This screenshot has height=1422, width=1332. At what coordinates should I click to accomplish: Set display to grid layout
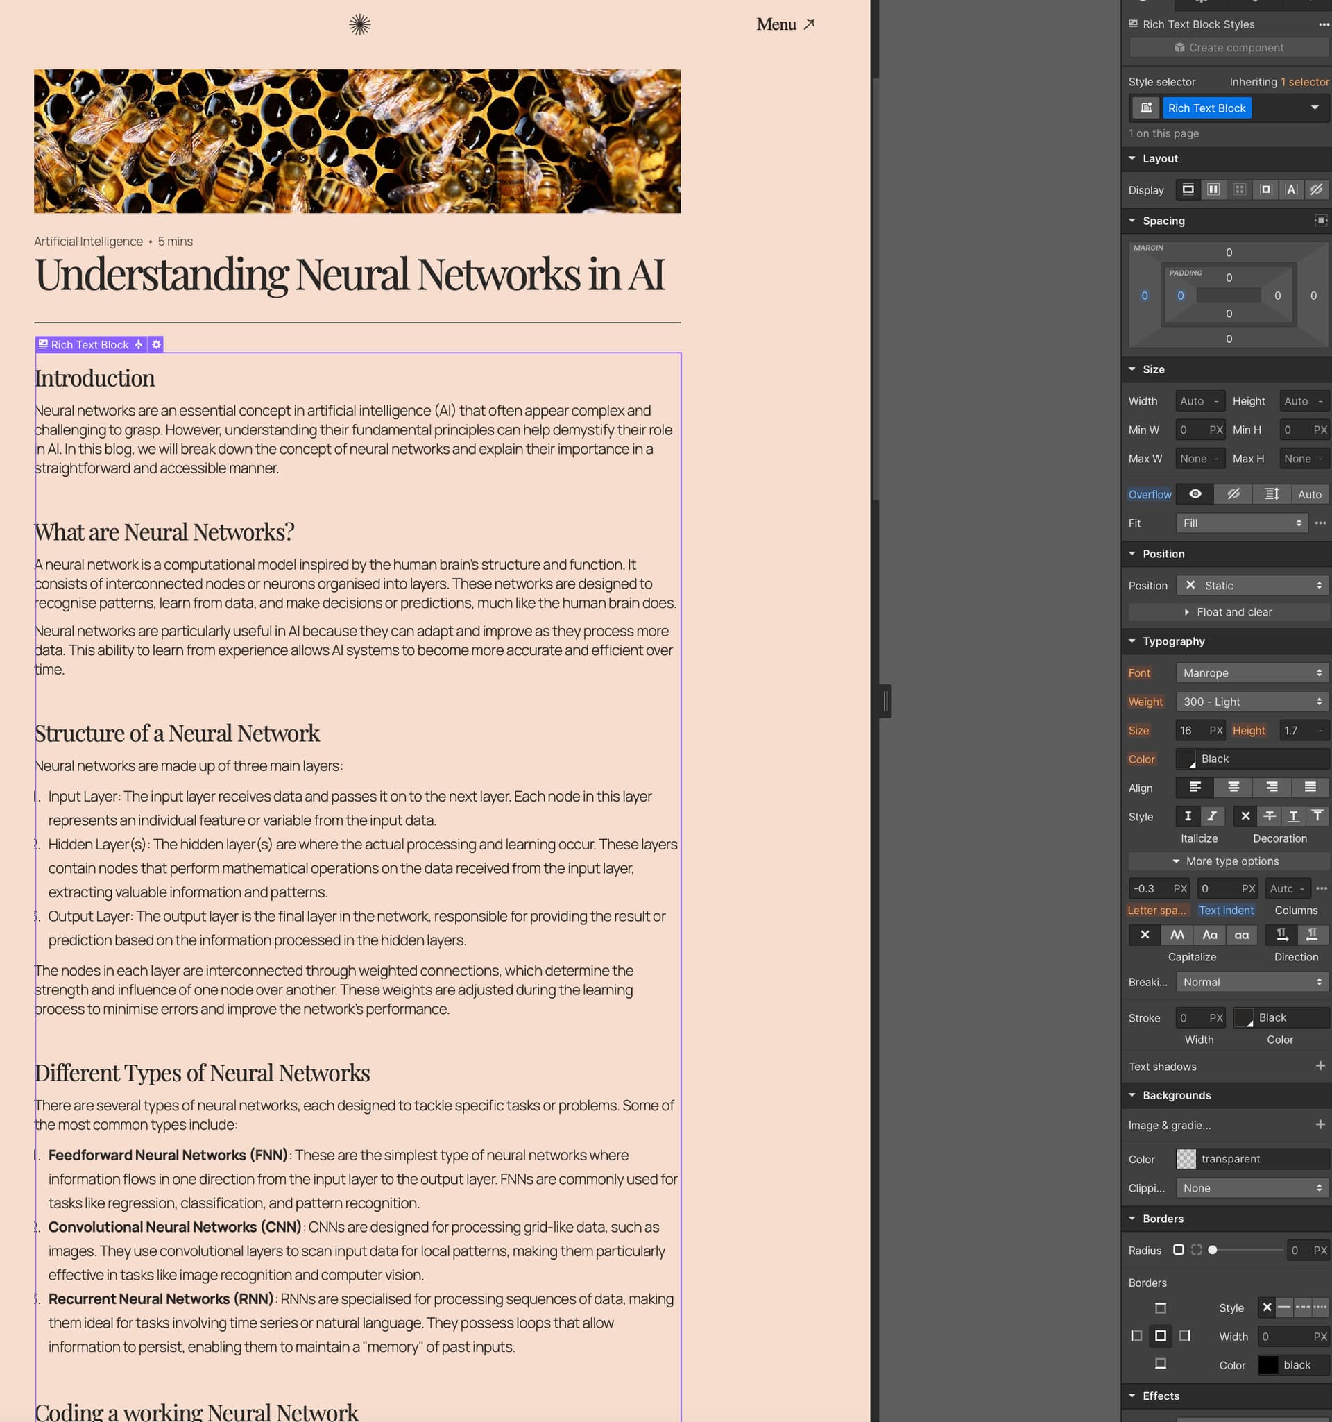1240,189
